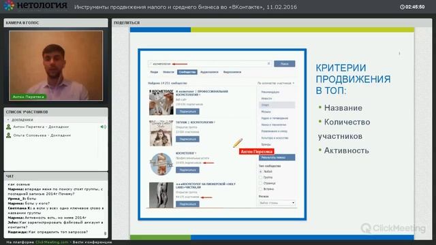This screenshot has width=436, height=245.
Task: Click Ирина_З's chat message Боты
Action: [x=22, y=199]
